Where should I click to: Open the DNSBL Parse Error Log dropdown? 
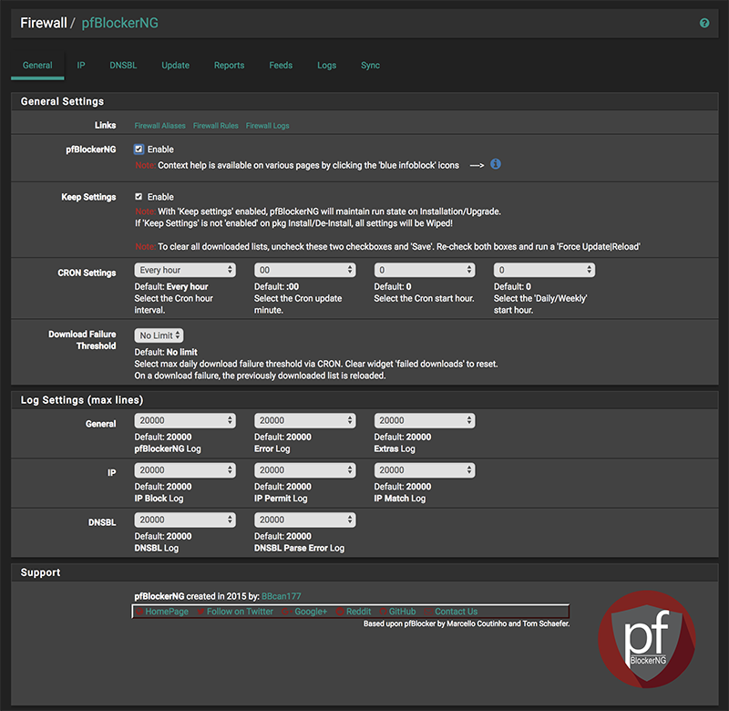point(304,520)
